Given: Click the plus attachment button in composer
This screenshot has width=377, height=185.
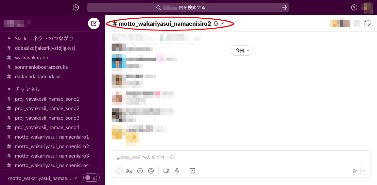Looking at the screenshot, I should coord(119,171).
